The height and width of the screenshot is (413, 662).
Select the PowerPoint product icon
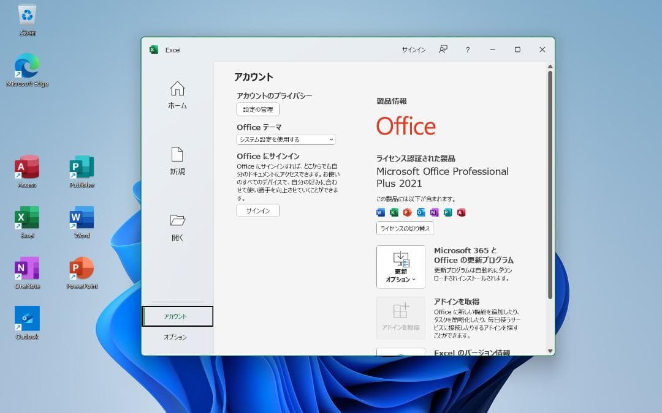(406, 212)
